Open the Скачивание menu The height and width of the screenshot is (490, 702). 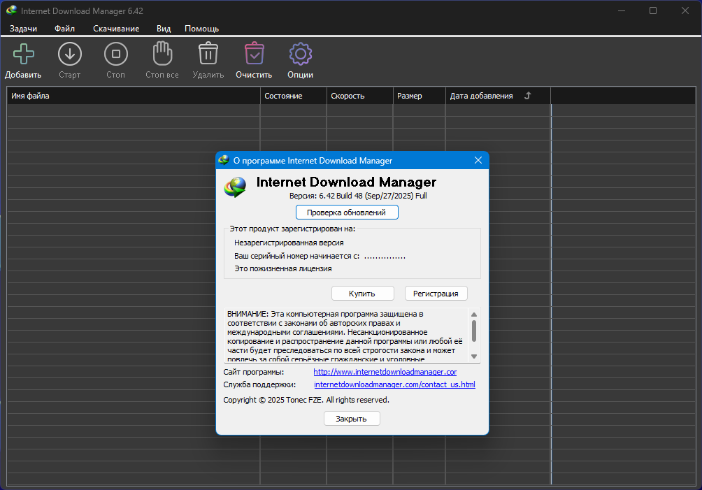pos(116,29)
